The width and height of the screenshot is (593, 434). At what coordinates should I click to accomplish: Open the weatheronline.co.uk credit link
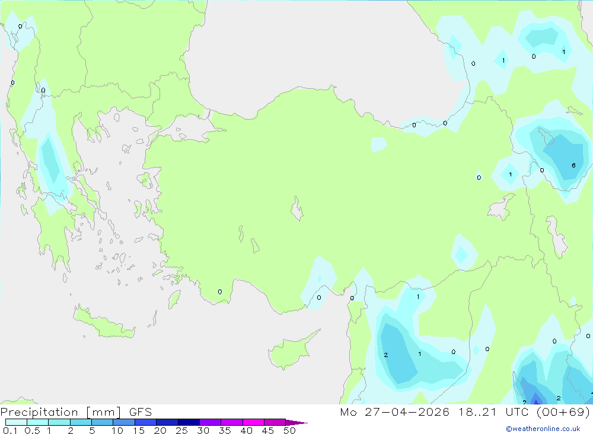pos(543,429)
